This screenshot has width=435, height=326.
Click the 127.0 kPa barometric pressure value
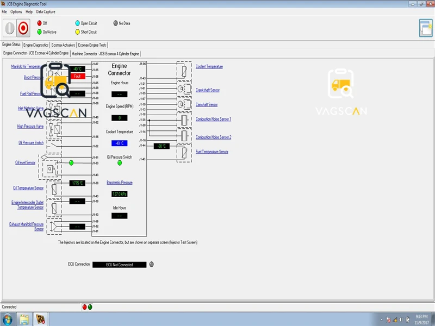point(120,194)
